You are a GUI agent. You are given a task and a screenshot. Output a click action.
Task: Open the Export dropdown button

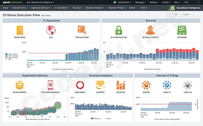point(187,15)
